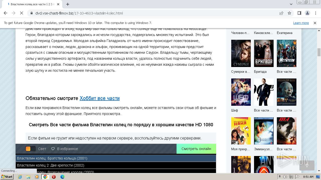Grab the page vertical scrollbar thumb
Viewport: 321px width, 180px height.
tap(319, 52)
